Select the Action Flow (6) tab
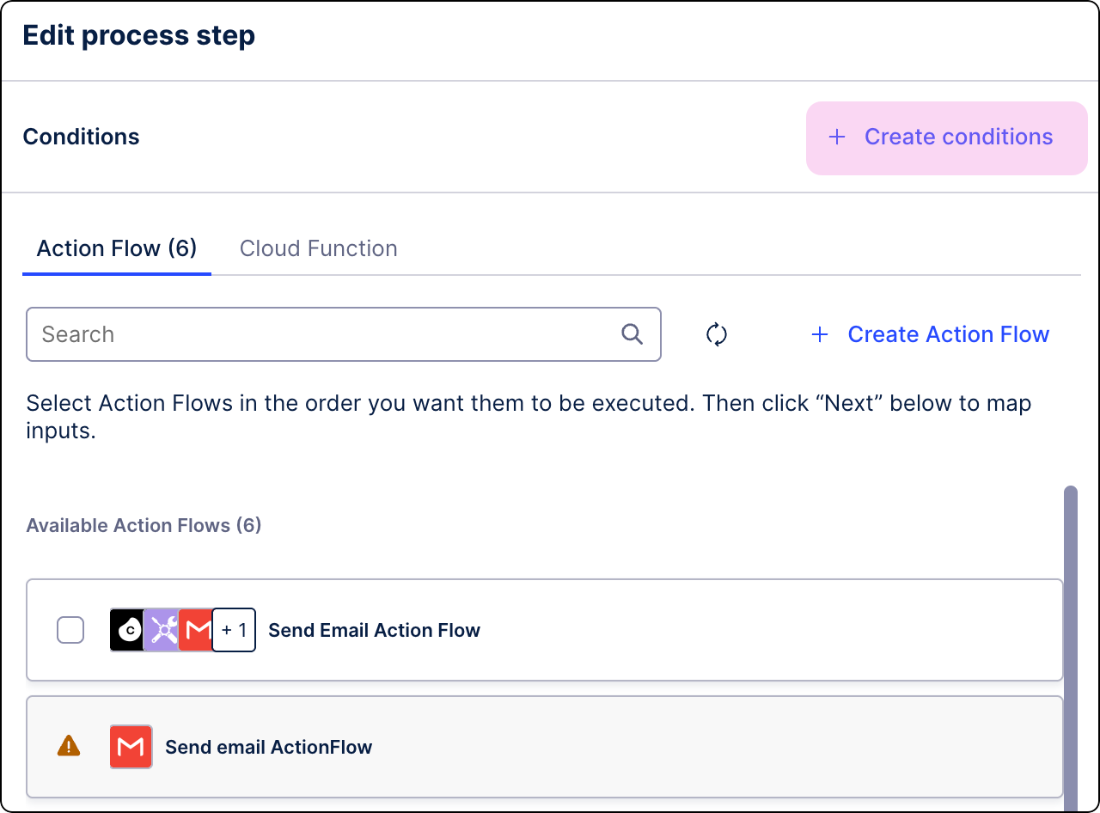Viewport: 1100px width, 813px height. coord(116,248)
